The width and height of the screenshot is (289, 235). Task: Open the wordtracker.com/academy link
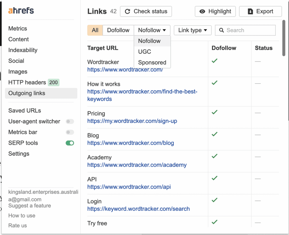click(137, 165)
